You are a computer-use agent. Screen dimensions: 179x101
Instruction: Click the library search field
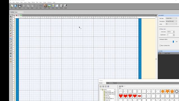(152, 86)
